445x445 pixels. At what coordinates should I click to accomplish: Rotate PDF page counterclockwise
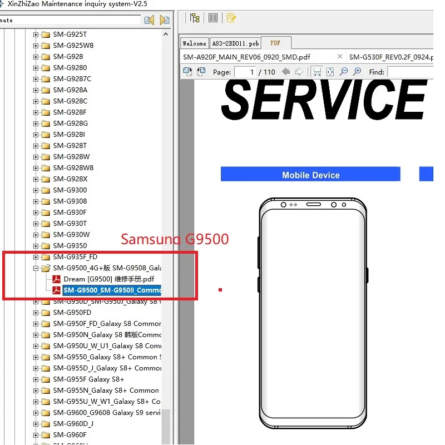201,72
